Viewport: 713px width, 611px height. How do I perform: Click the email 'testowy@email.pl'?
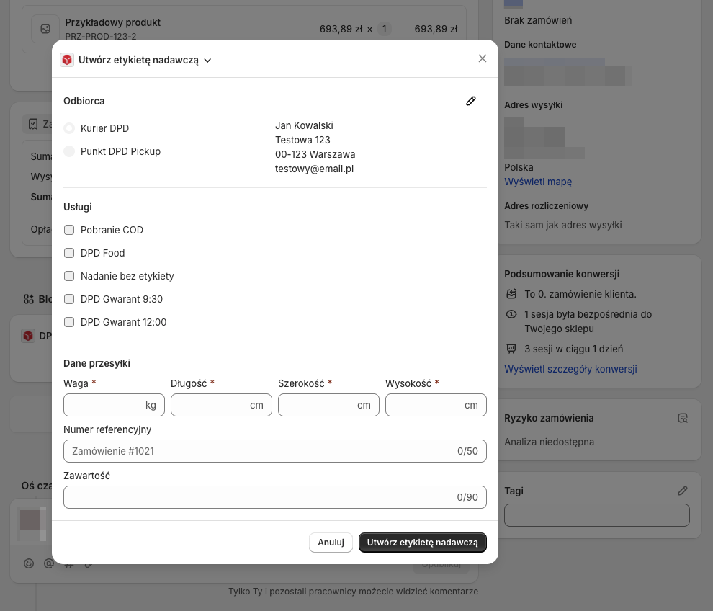[314, 169]
